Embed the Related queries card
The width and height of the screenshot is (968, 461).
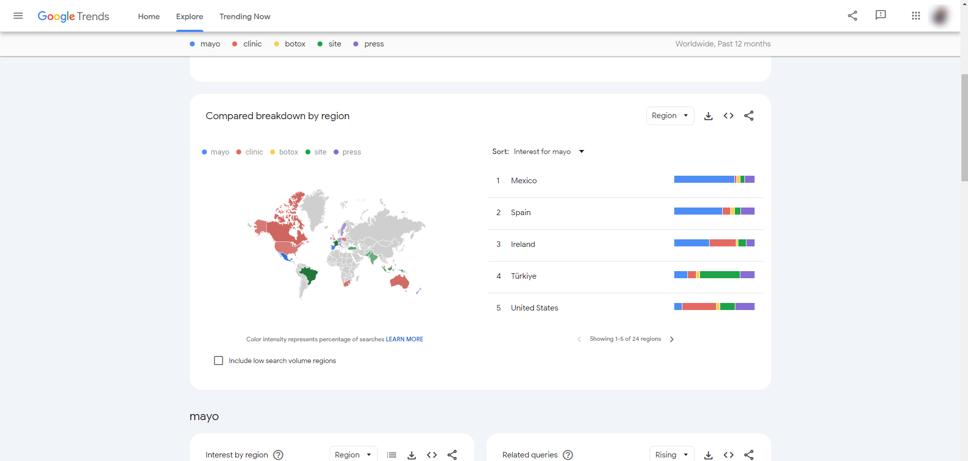pos(729,455)
